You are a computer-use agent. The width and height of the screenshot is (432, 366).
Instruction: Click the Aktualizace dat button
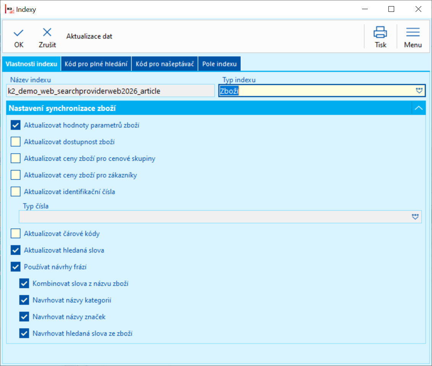89,36
